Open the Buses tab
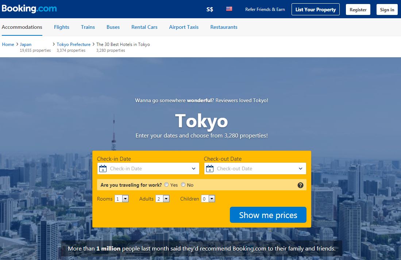This screenshot has height=260, width=401. (113, 27)
